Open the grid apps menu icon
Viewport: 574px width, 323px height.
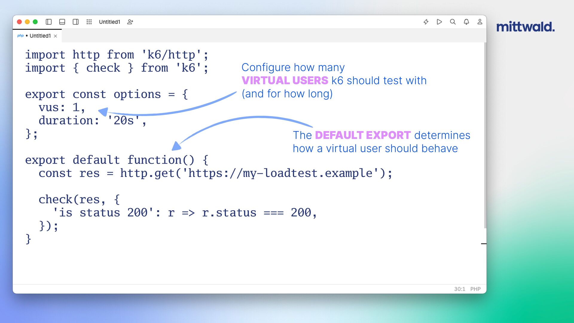click(x=89, y=22)
